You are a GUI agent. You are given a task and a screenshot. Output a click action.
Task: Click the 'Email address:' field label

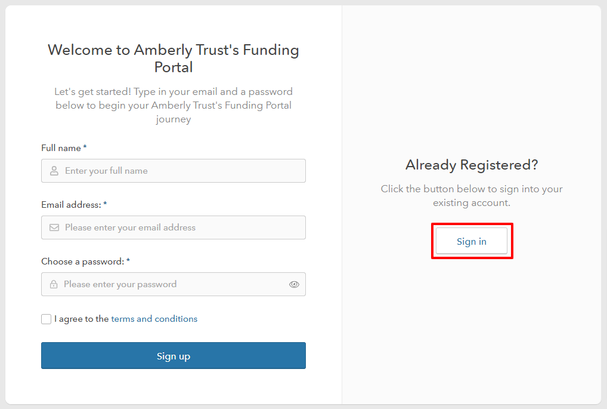tap(71, 205)
